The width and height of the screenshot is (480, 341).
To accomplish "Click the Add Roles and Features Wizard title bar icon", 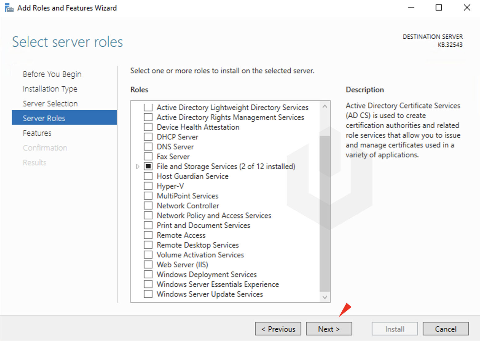I will (x=9, y=8).
